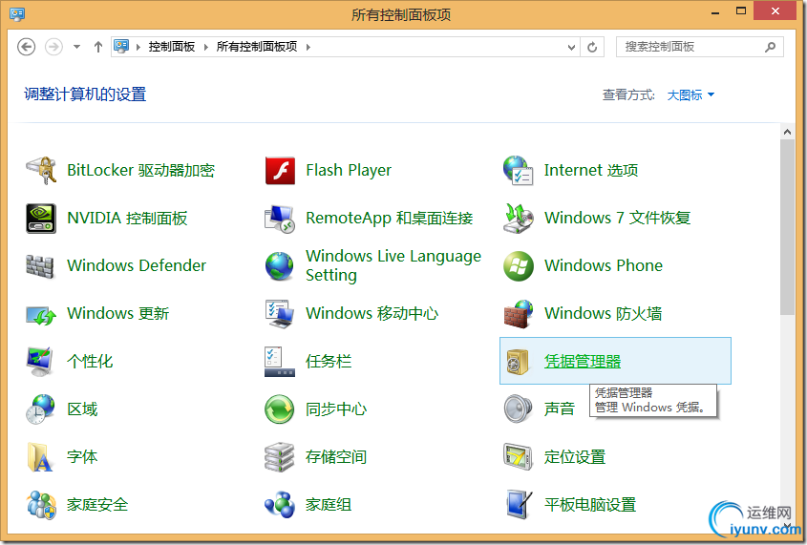This screenshot has height=545, width=807.
Task: Open the 凭据管理器 link text
Action: pos(583,362)
